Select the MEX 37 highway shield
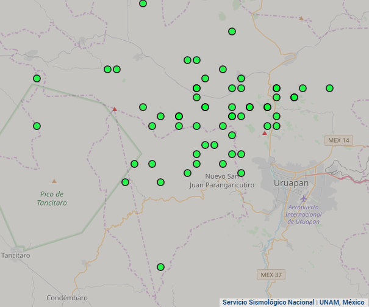The height and width of the screenshot is (307, 369). click(270, 275)
